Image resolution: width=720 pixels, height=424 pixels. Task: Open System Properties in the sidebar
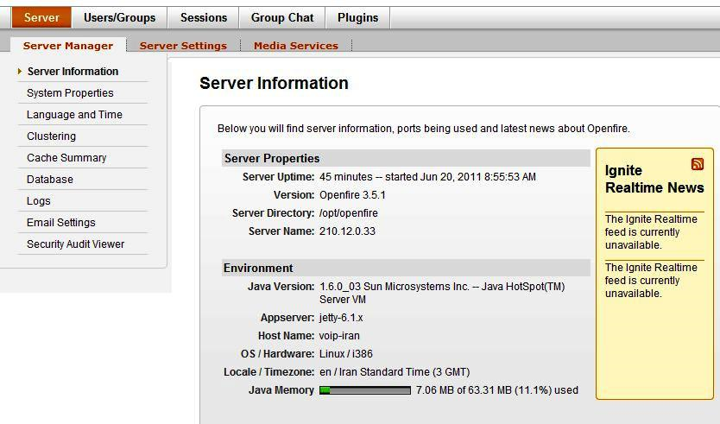tap(70, 92)
